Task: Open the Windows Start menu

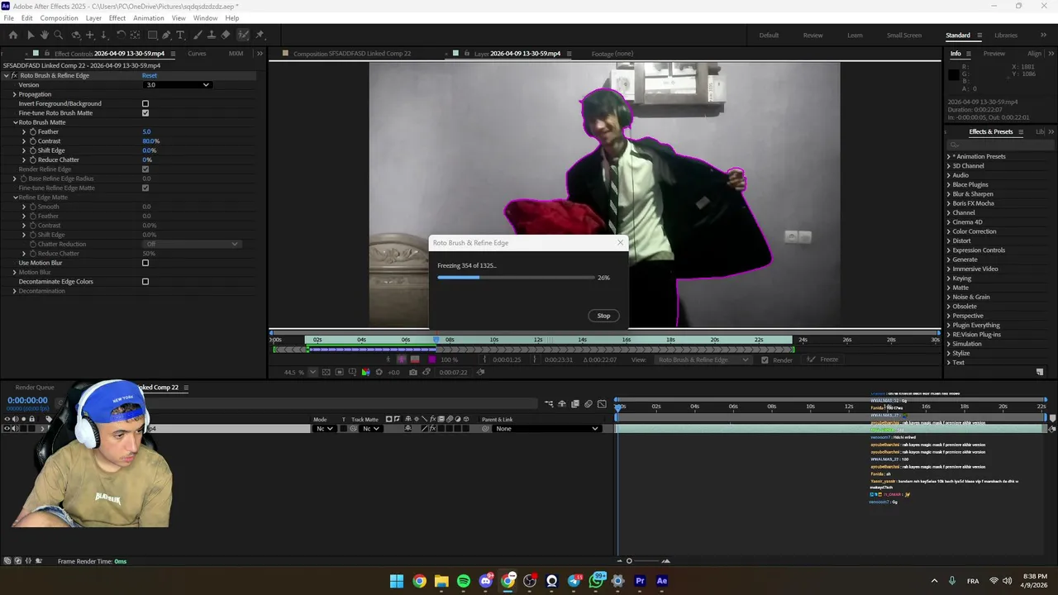Action: 397,581
